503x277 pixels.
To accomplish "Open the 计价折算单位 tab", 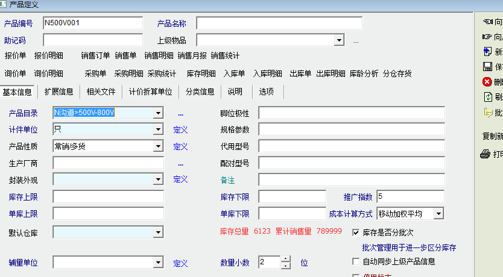I will (150, 92).
